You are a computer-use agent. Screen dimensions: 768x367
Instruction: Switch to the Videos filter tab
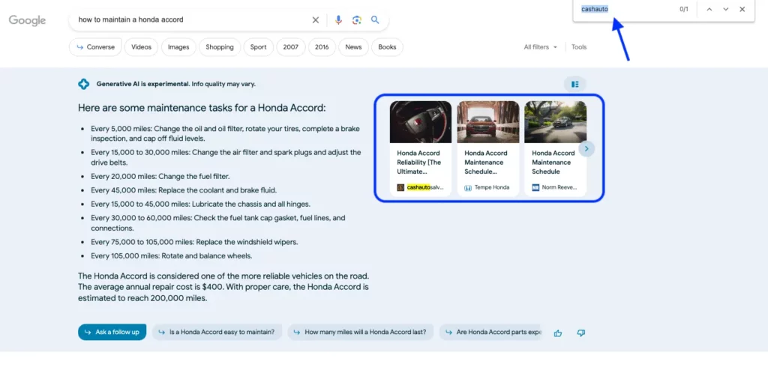[141, 47]
